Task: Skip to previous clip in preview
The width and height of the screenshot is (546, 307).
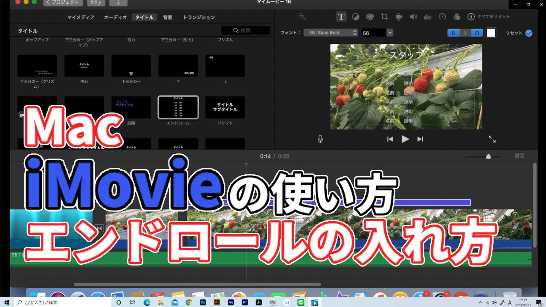Action: click(x=390, y=139)
